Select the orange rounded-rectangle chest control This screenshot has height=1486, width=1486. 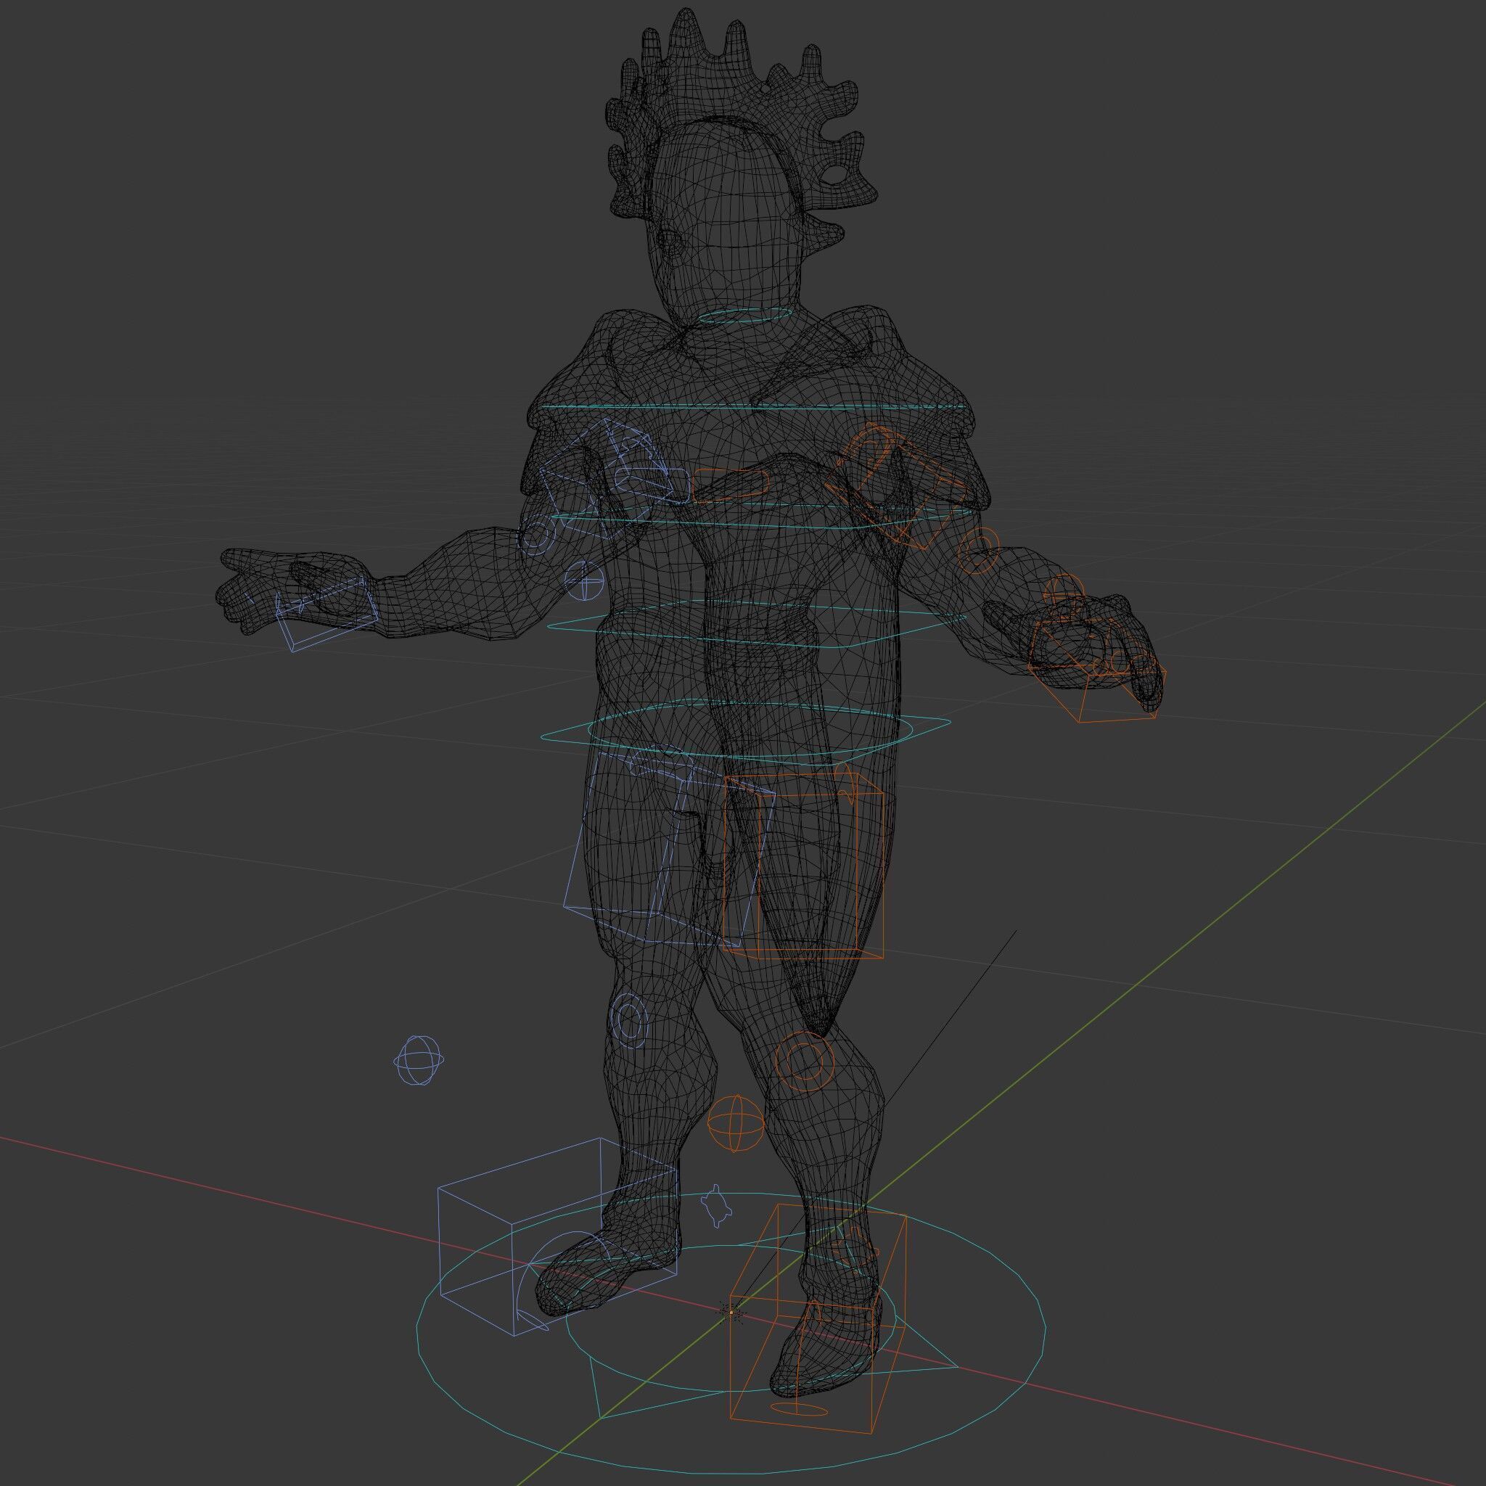tap(731, 486)
